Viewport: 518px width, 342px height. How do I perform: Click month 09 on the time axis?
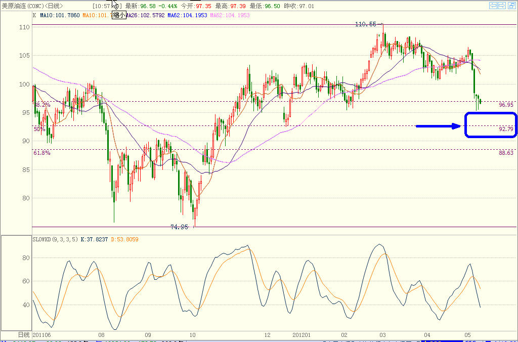point(148,335)
